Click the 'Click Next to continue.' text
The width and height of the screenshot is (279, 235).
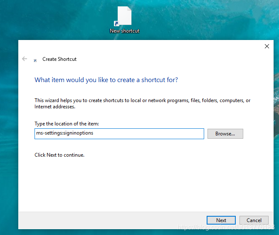tap(59, 155)
